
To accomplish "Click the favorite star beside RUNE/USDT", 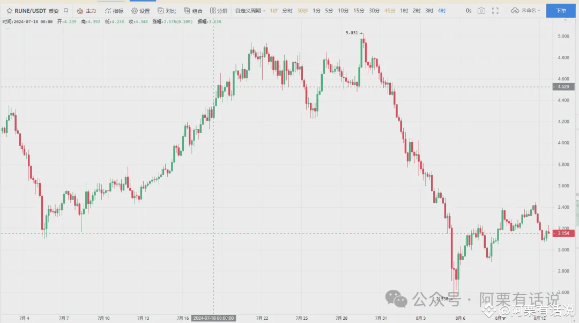I will click(10, 11).
